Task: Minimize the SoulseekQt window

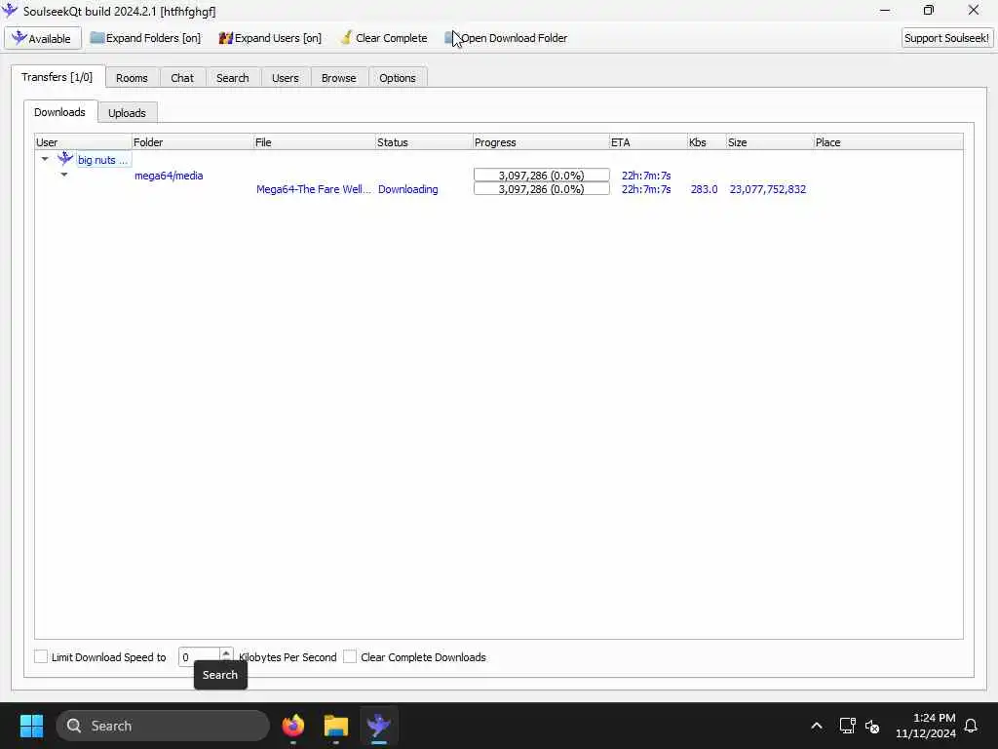Action: coord(885,10)
